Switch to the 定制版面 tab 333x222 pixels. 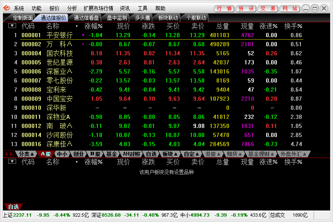coord(21,18)
